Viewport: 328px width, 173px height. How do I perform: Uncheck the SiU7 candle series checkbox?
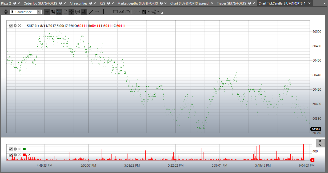[x=11, y=26]
